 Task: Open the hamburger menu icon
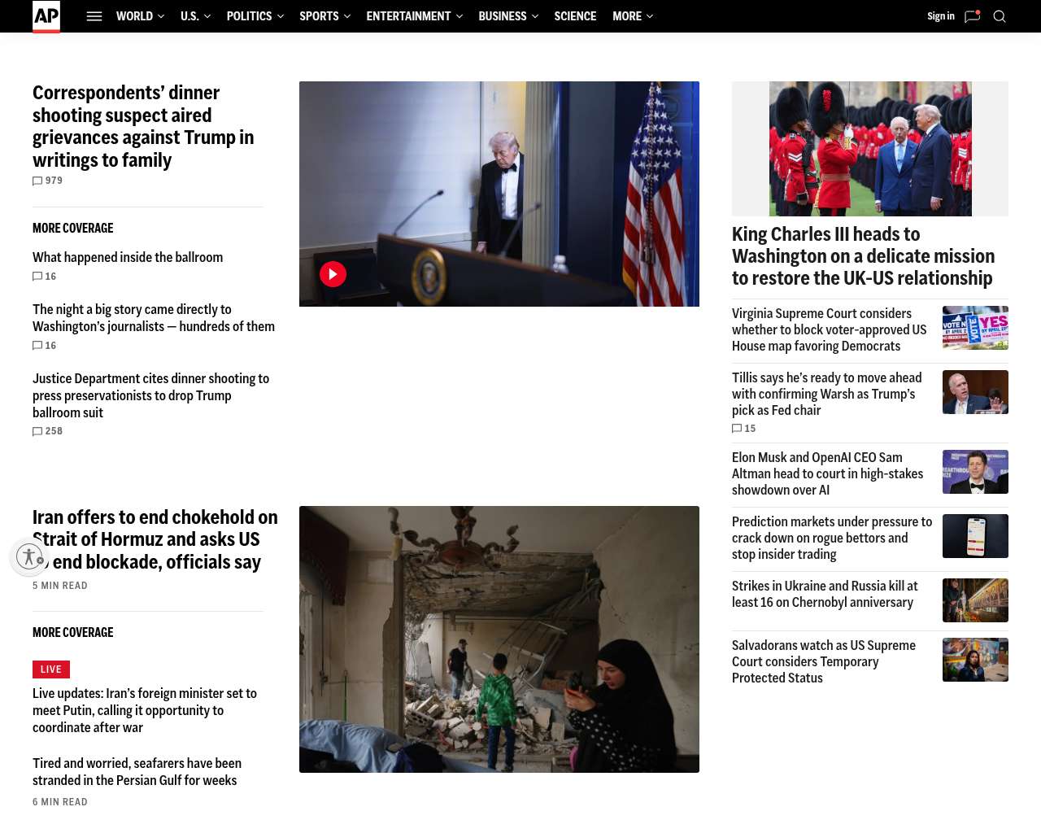pos(94,16)
